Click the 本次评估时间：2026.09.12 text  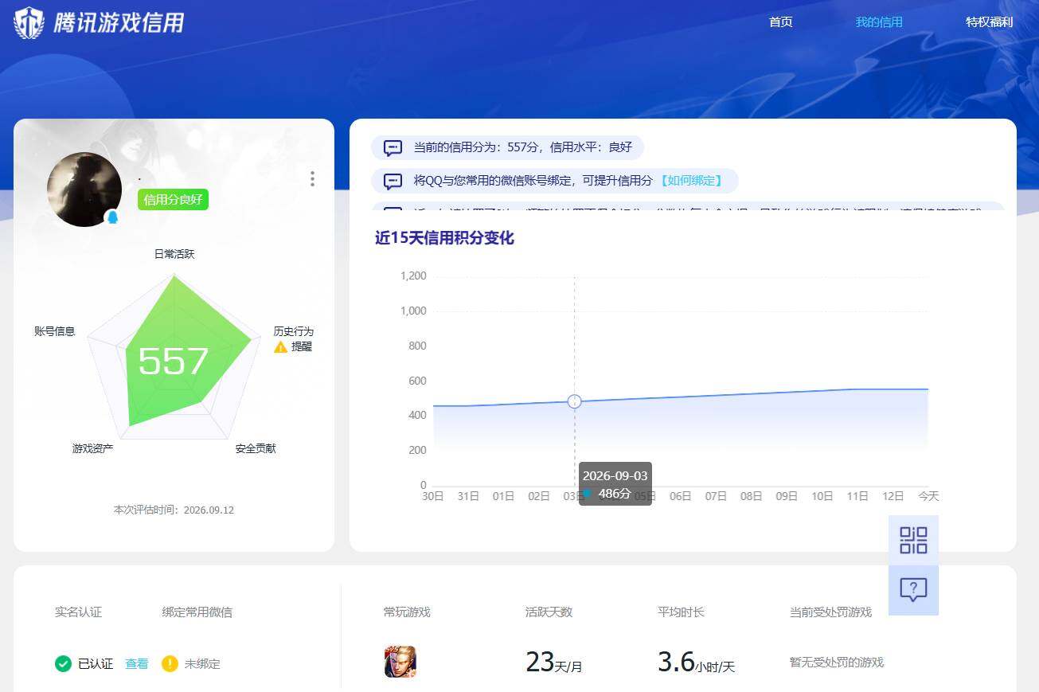(174, 510)
